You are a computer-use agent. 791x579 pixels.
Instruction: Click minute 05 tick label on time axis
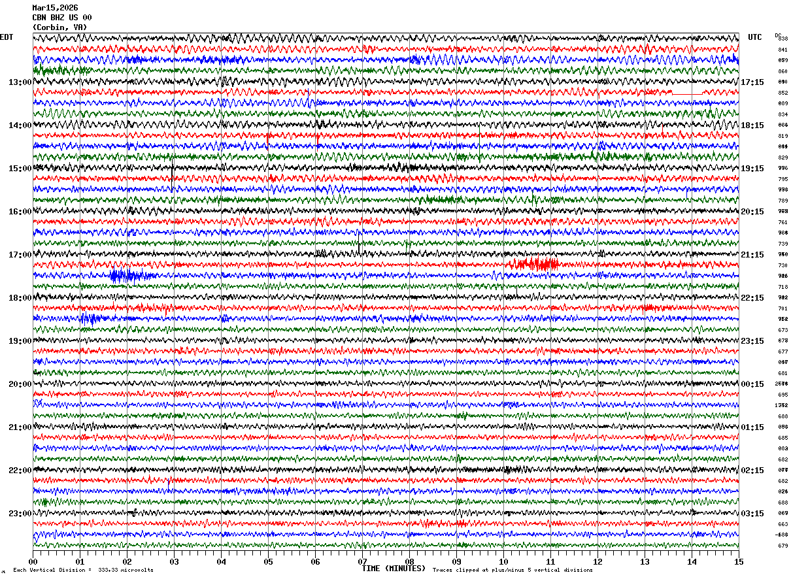point(268,561)
